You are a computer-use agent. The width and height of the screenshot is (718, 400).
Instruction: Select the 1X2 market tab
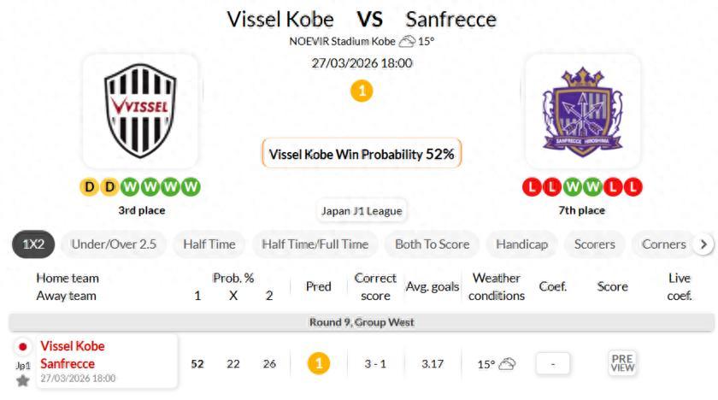click(34, 244)
